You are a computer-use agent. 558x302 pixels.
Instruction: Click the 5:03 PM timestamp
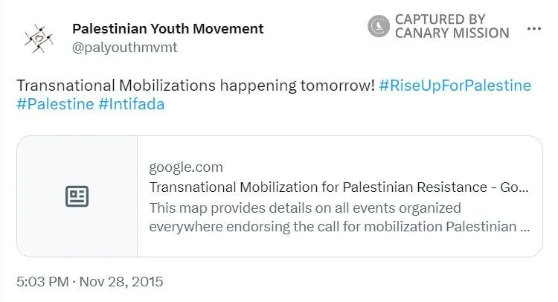(x=41, y=282)
